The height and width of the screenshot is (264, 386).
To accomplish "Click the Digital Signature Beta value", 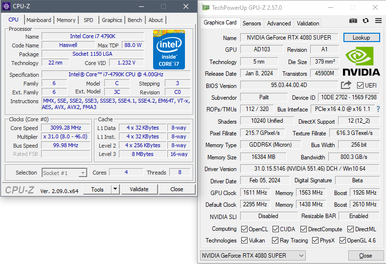I will click(x=358, y=180).
